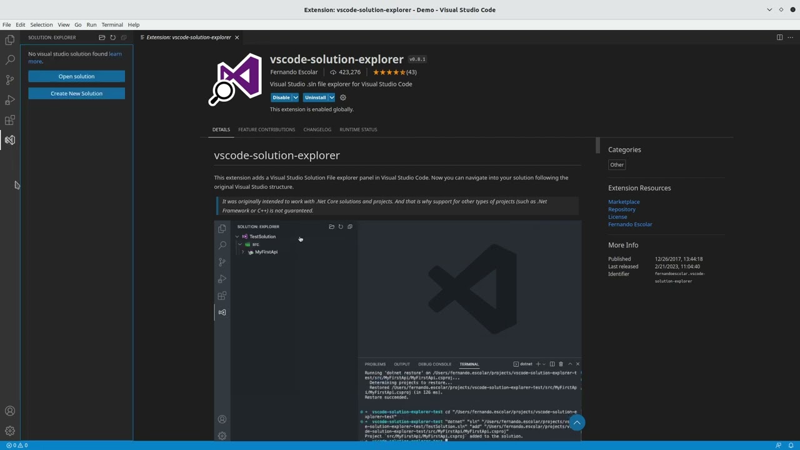
Task: Close the Extension vscode-solution-explorer tab
Action: click(x=237, y=37)
